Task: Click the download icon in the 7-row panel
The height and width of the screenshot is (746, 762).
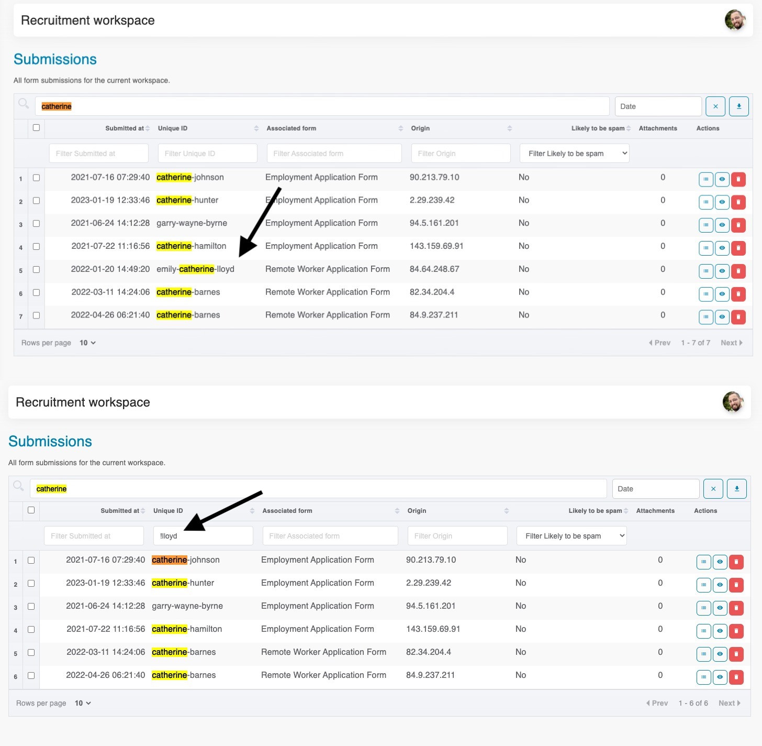Action: 739,106
